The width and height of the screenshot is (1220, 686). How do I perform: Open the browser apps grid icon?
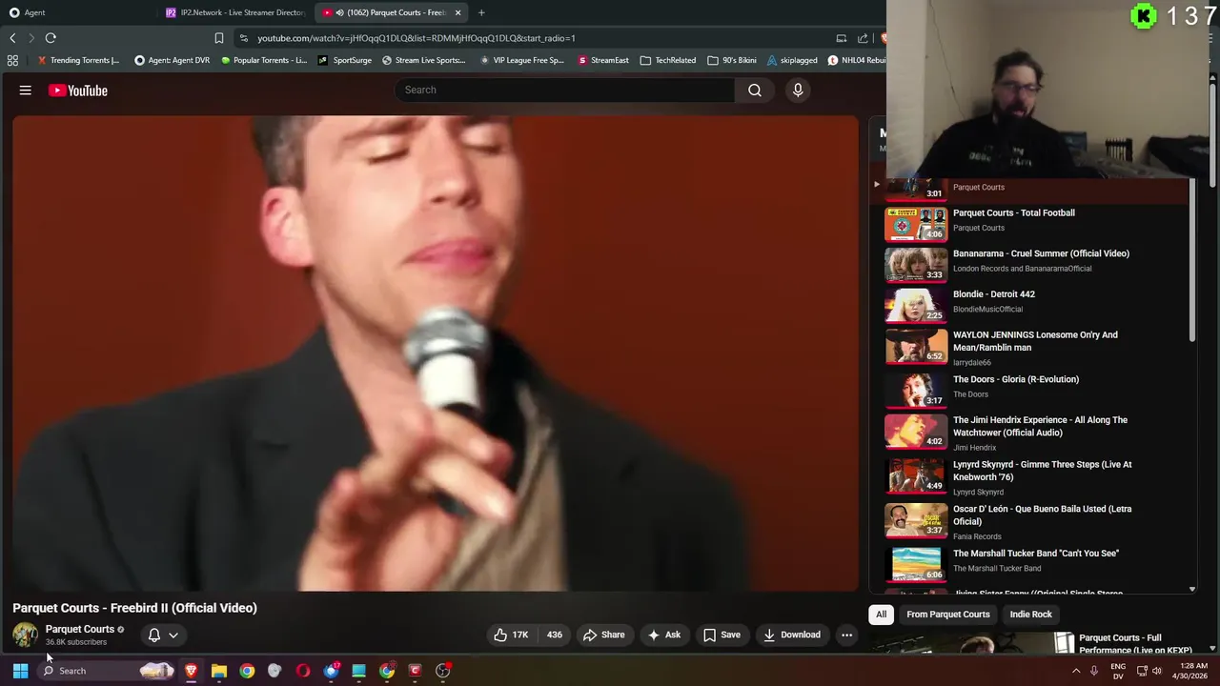[12, 60]
